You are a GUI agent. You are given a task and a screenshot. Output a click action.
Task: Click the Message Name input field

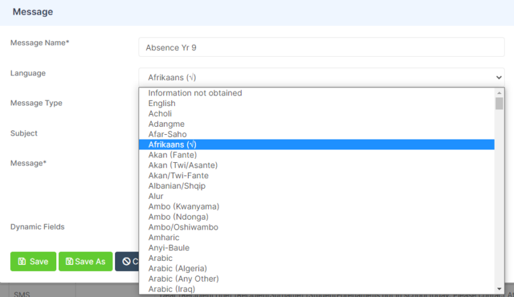[x=321, y=47]
